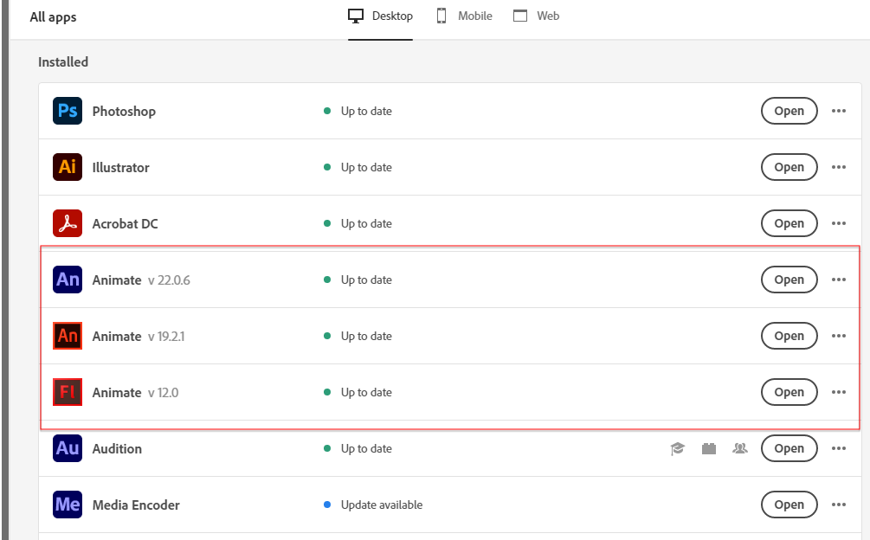Viewport: 870px width, 540px height.
Task: Click the Audition app icon
Action: click(68, 448)
